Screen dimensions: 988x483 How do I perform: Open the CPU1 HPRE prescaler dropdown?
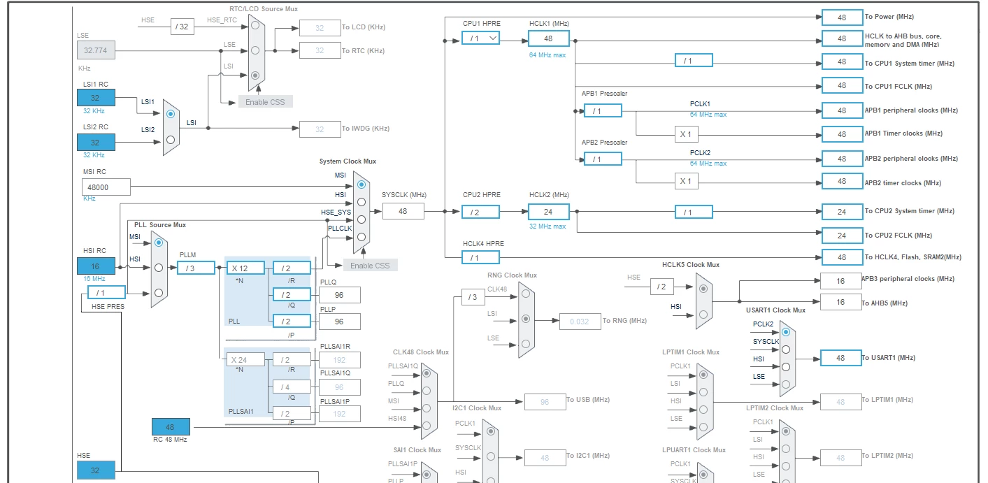480,38
